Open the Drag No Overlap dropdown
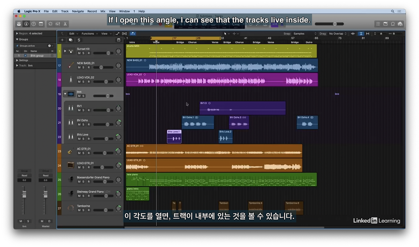This screenshot has height=247, width=419. pyautogui.click(x=337, y=34)
